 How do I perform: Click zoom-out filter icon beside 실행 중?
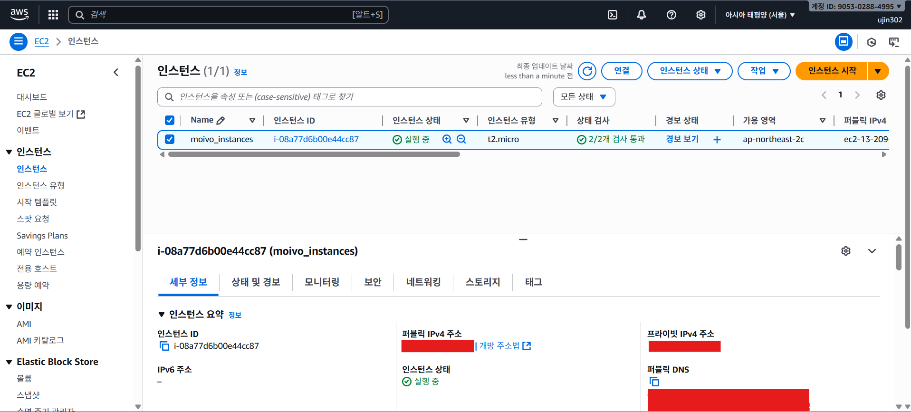pyautogui.click(x=461, y=139)
